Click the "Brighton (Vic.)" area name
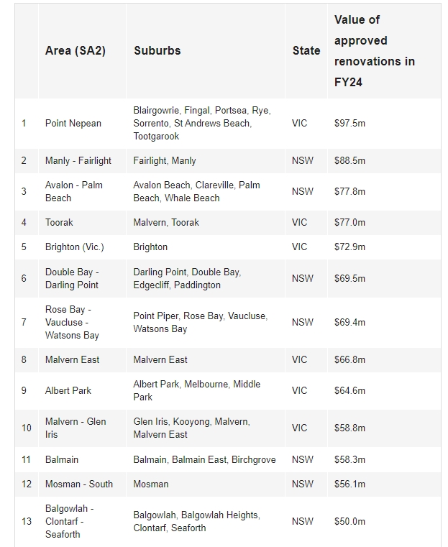 pyautogui.click(x=74, y=247)
